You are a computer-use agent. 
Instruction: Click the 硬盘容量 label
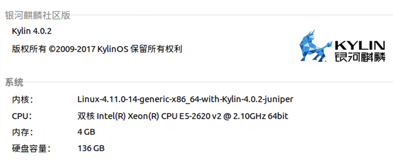(x=31, y=148)
